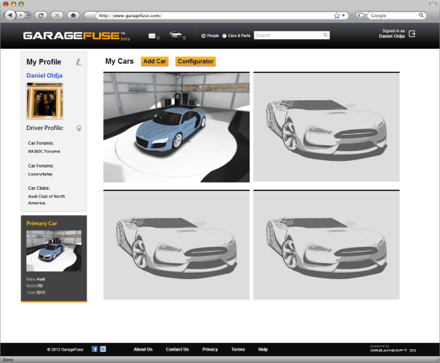This screenshot has height=363, width=440.
Task: Click the Twitter icon in footer
Action: [103, 349]
